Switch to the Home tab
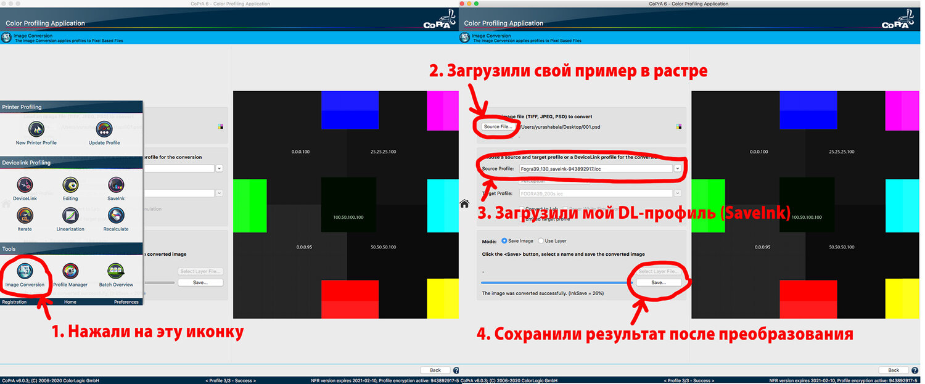Screen dimensions: 925x384 click(70, 302)
